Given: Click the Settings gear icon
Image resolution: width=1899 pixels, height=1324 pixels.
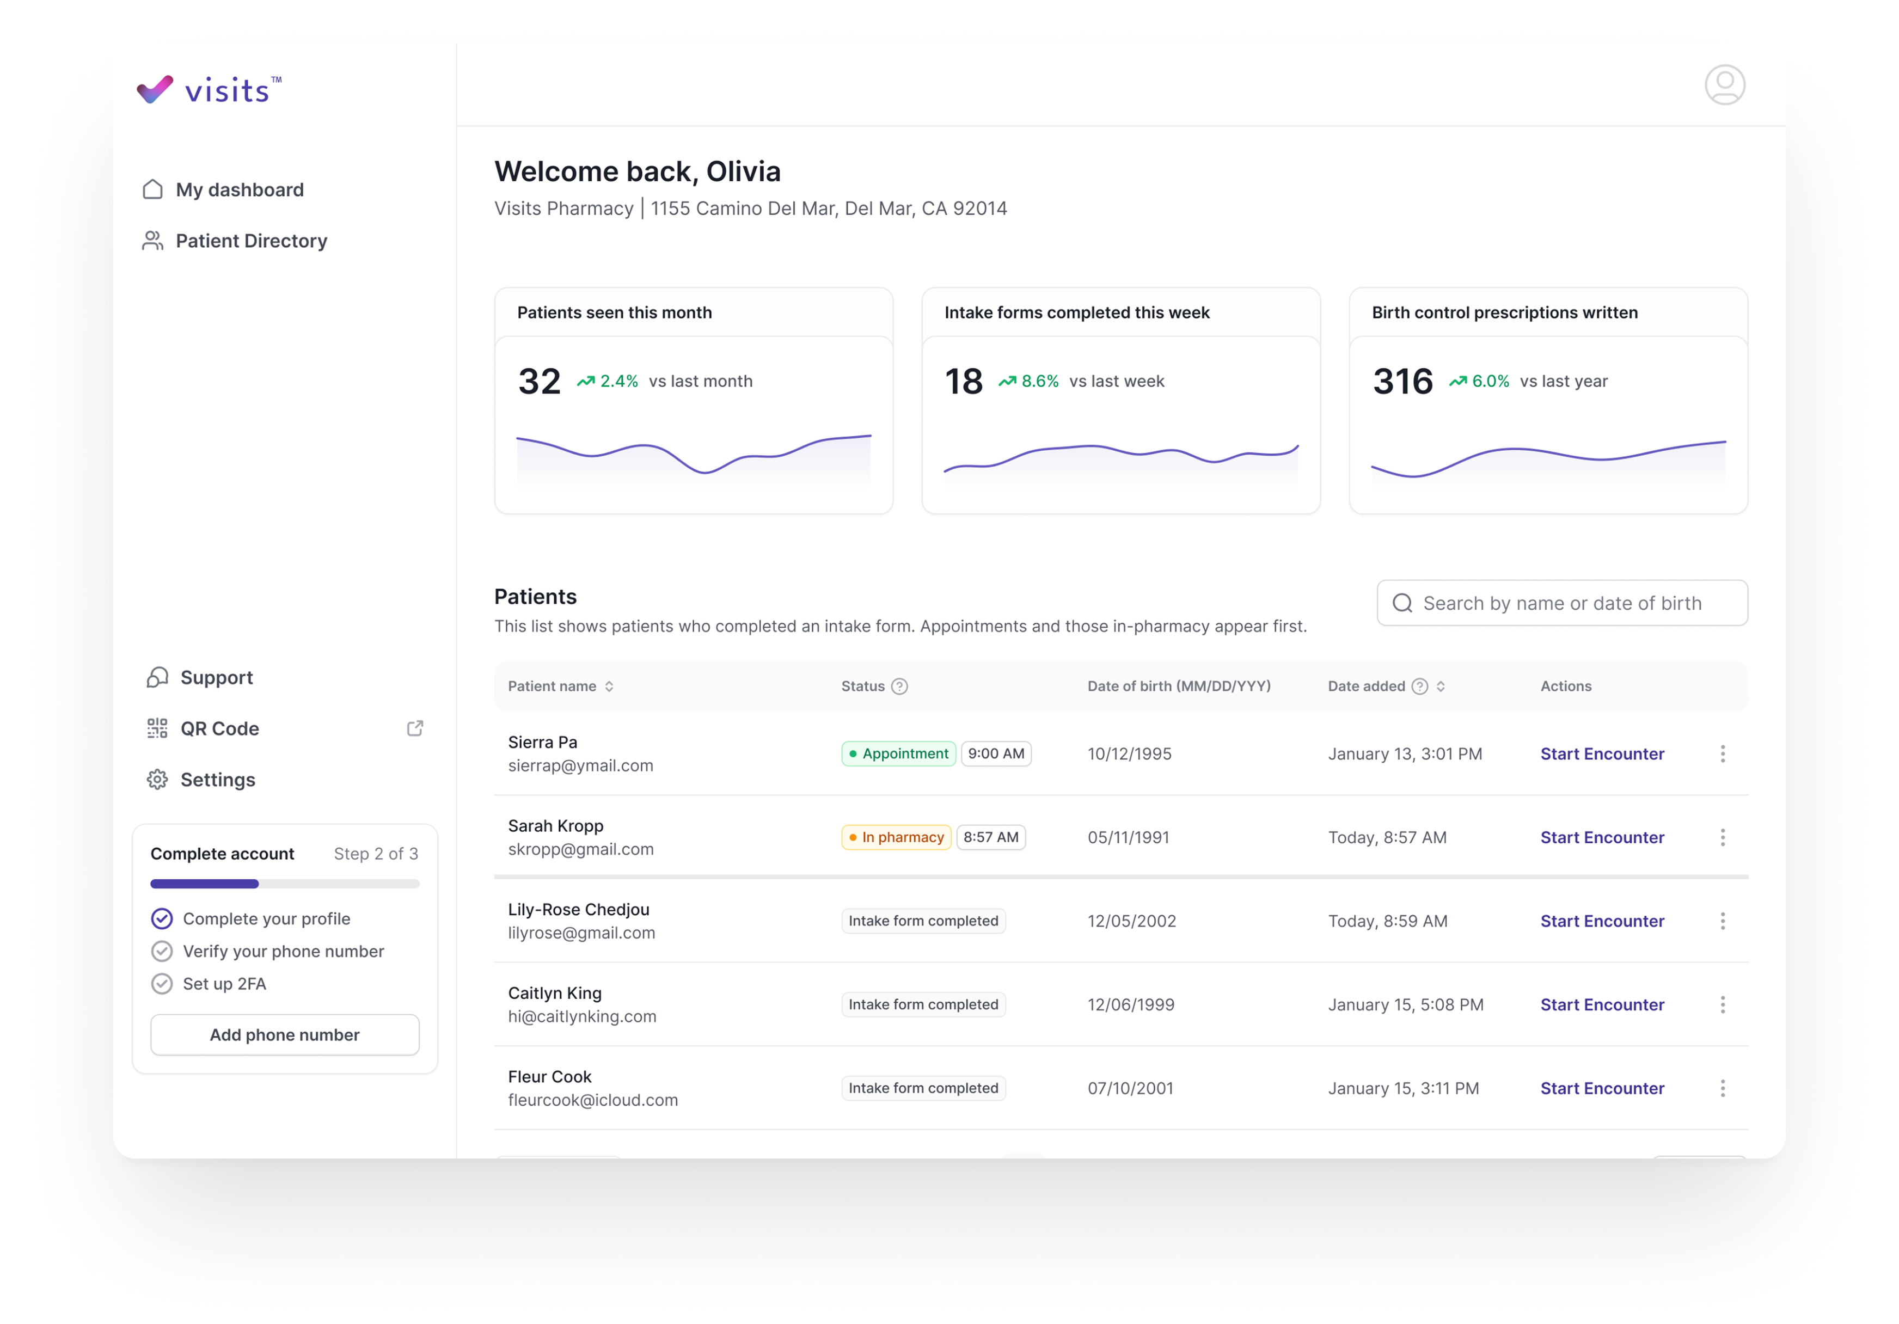Looking at the screenshot, I should 157,780.
